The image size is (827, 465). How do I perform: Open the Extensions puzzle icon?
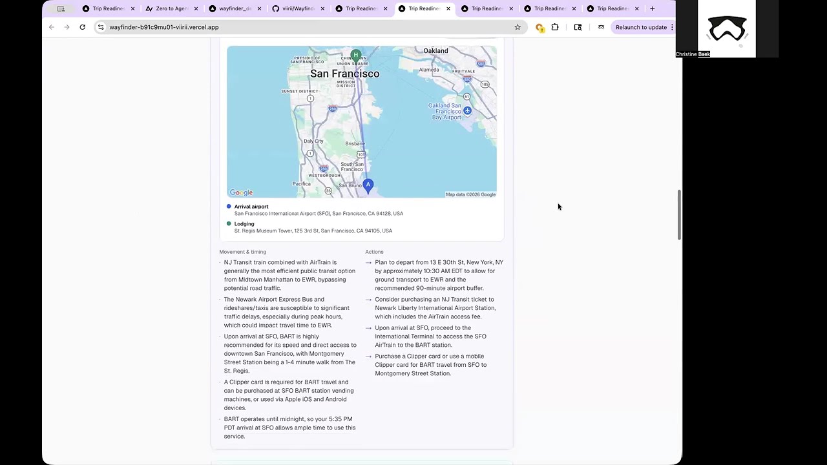click(x=555, y=27)
